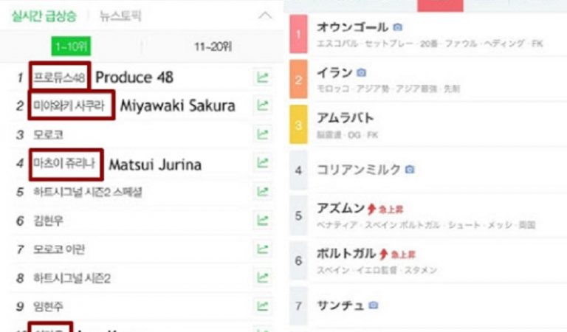Click camera icon beside コリアンミルク

click(409, 170)
